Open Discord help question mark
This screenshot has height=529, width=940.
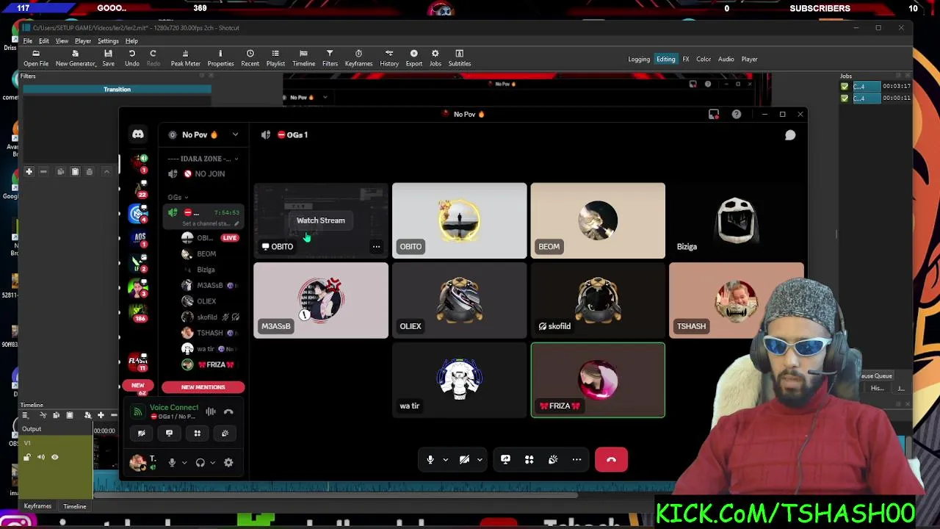[737, 114]
